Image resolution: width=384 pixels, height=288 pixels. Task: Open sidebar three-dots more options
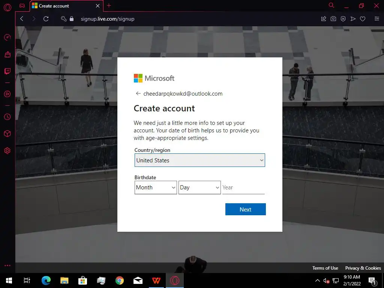coord(7,265)
